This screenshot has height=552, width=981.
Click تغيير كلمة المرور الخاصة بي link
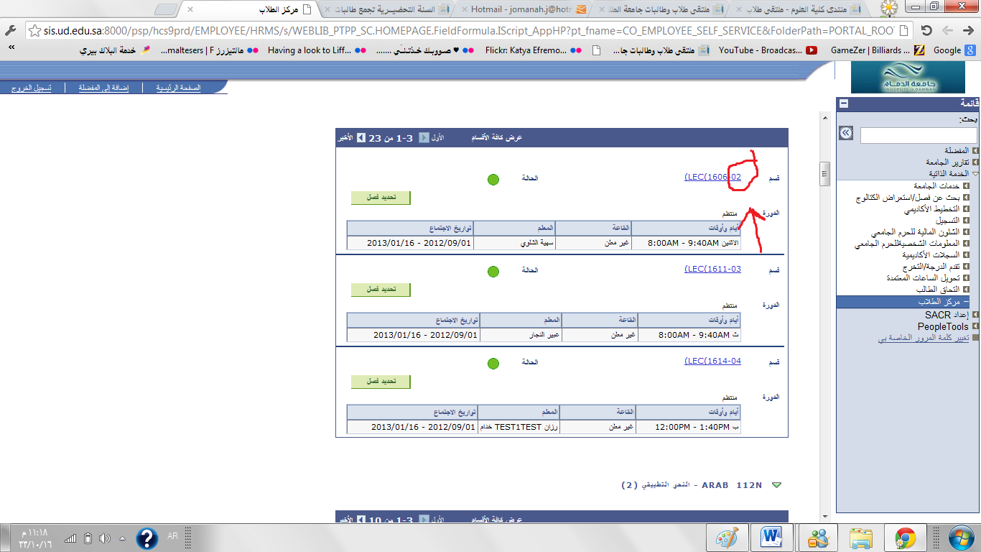[924, 338]
